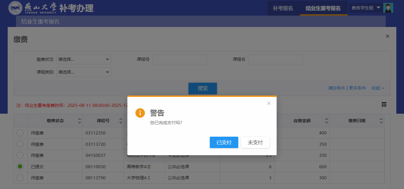
Task: Select the radio button for 高等数学AII row
Action: (x=20, y=167)
